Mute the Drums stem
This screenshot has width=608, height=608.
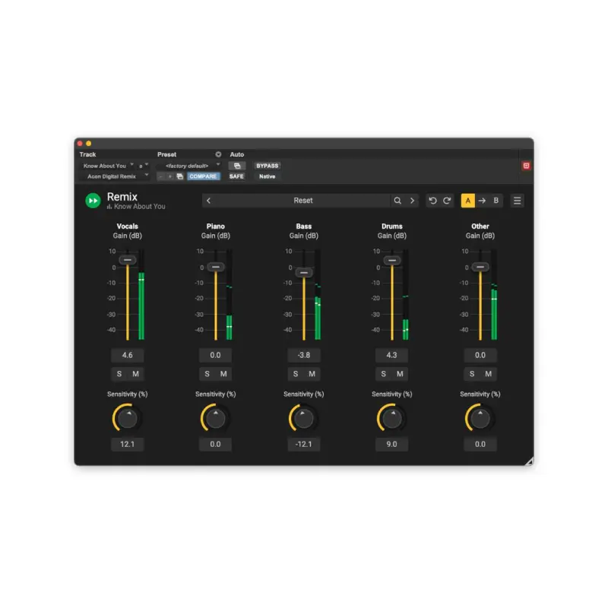coord(400,374)
